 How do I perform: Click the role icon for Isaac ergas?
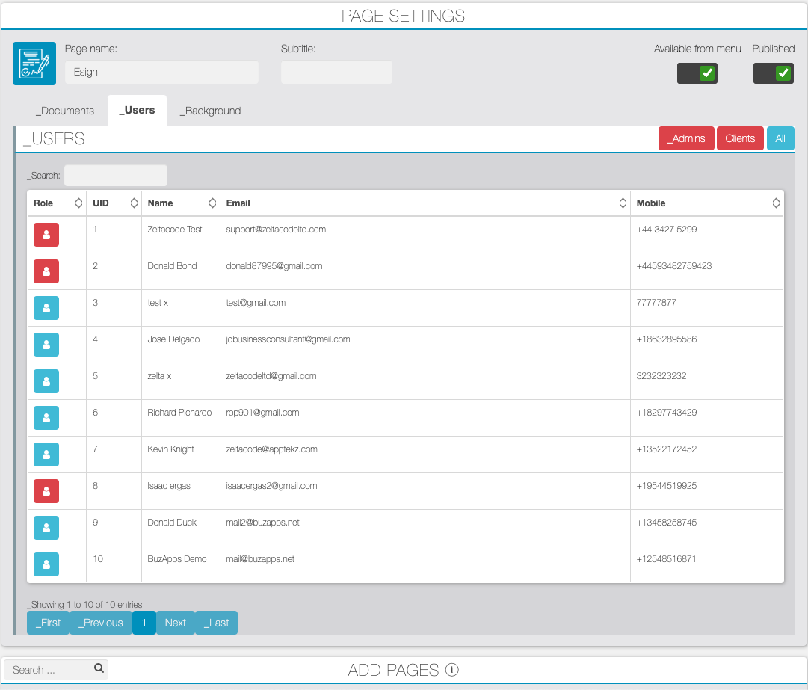pyautogui.click(x=46, y=490)
